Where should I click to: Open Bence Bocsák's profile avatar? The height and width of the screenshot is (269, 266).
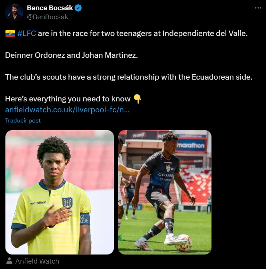click(x=14, y=12)
